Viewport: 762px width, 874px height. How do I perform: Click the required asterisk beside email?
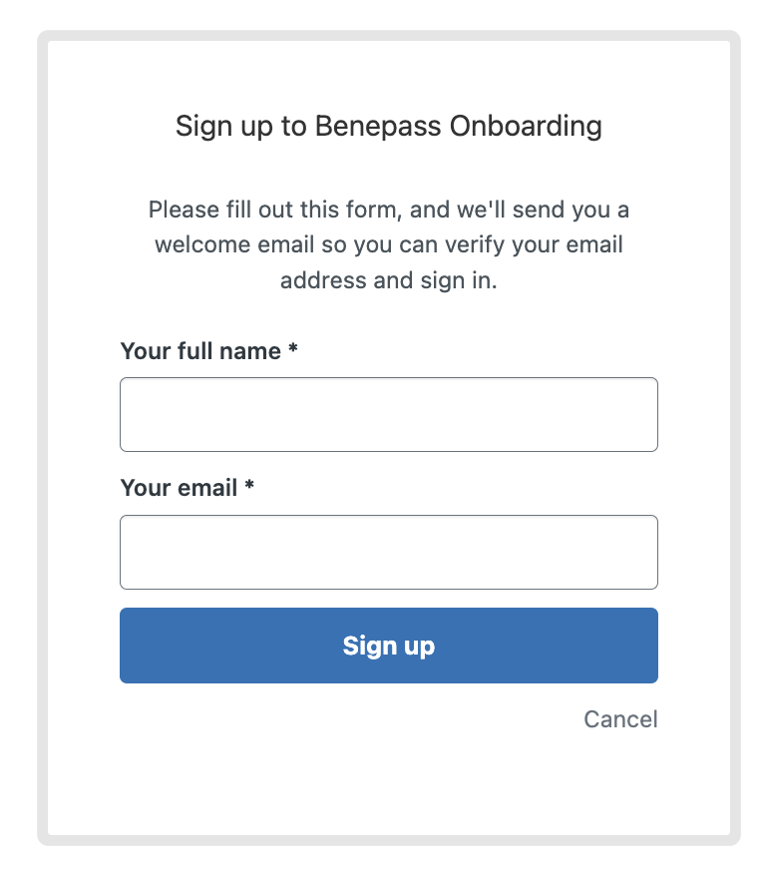pyautogui.click(x=249, y=486)
